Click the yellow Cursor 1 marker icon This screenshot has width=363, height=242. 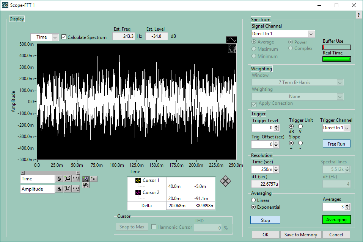click(138, 180)
